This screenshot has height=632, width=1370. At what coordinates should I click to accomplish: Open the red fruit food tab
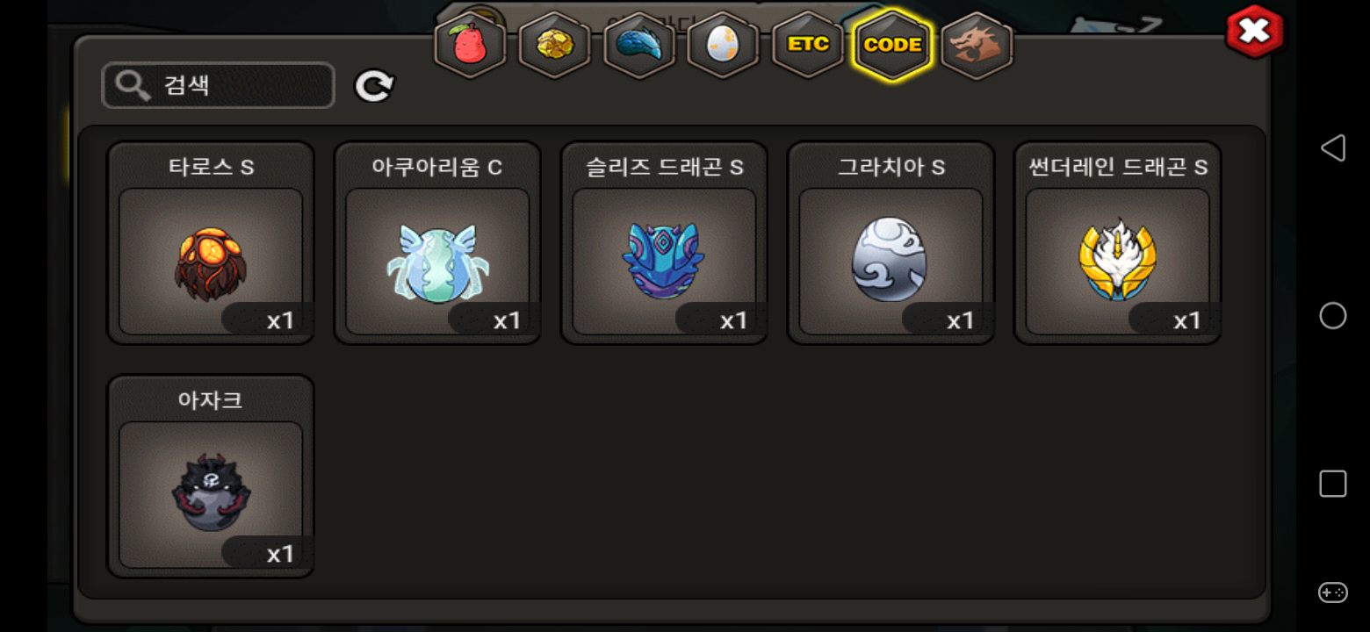click(x=471, y=46)
